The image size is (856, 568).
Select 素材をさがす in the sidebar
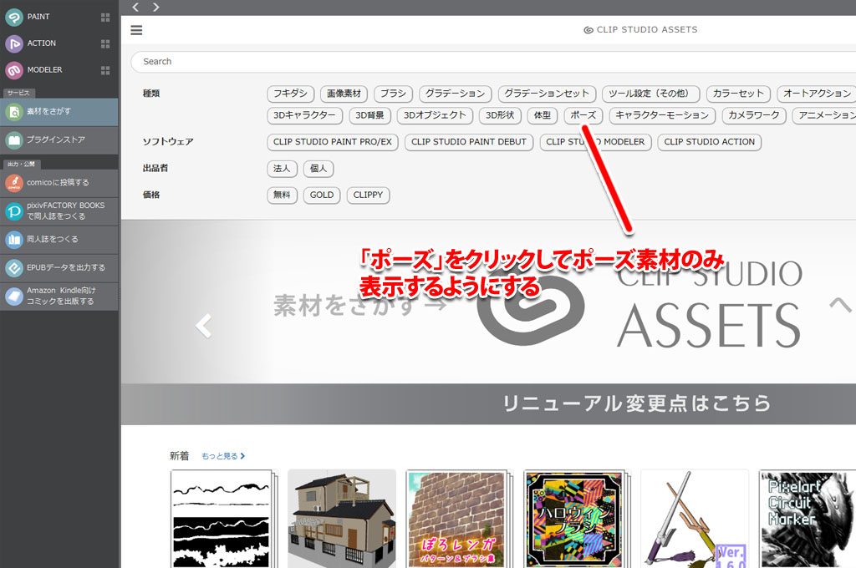59,112
